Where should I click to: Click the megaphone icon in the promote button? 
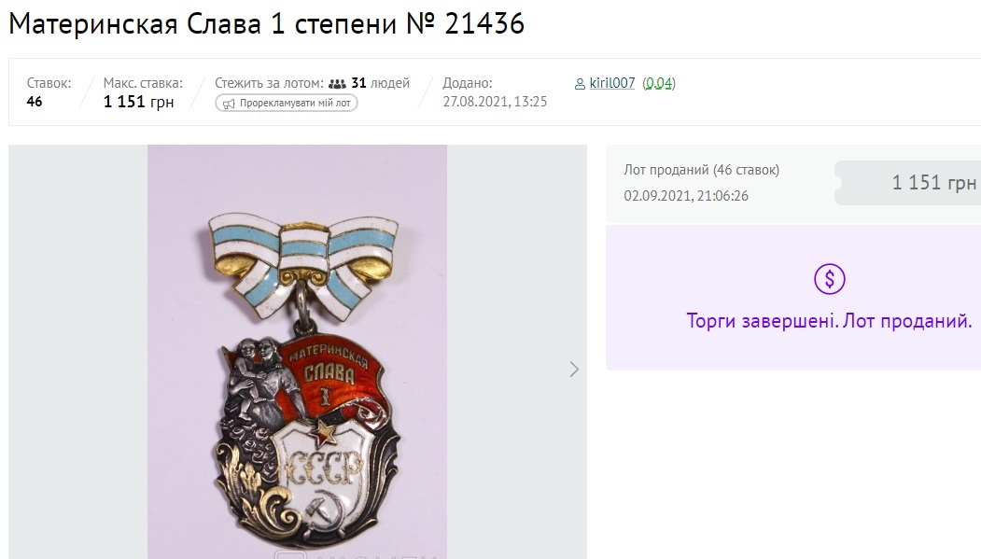(x=229, y=104)
